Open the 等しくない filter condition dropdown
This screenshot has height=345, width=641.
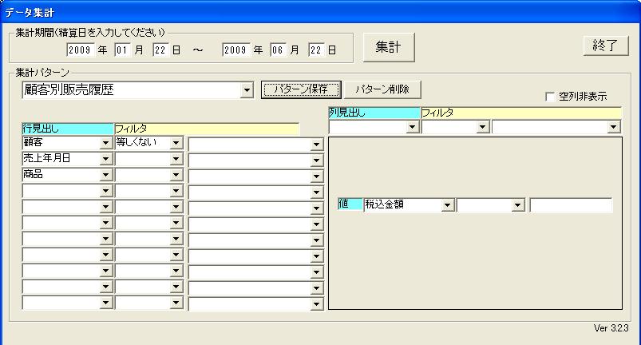pos(176,144)
